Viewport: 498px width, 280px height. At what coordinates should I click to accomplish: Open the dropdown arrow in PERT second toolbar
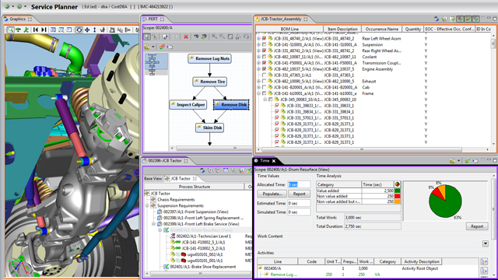[153, 47]
